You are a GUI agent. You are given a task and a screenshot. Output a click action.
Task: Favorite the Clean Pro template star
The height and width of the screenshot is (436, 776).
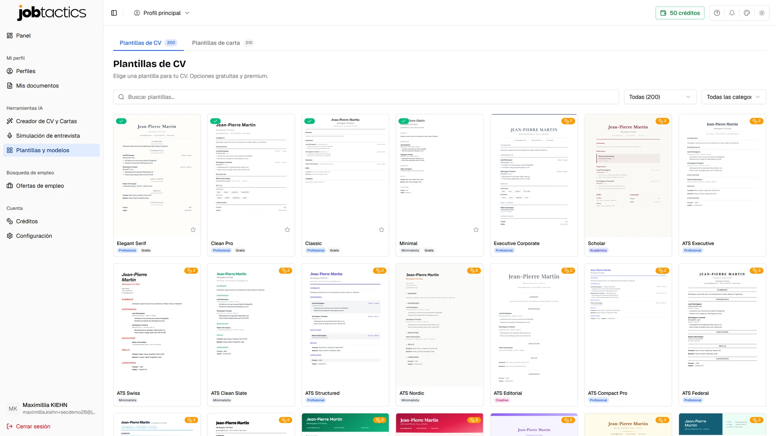click(287, 230)
